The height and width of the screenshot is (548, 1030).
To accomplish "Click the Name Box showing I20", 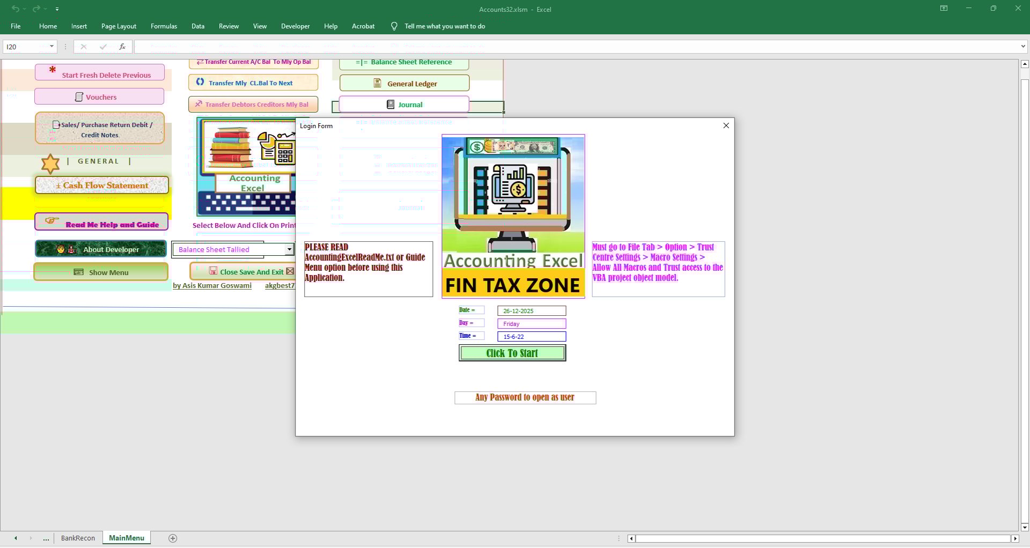I will pos(25,47).
